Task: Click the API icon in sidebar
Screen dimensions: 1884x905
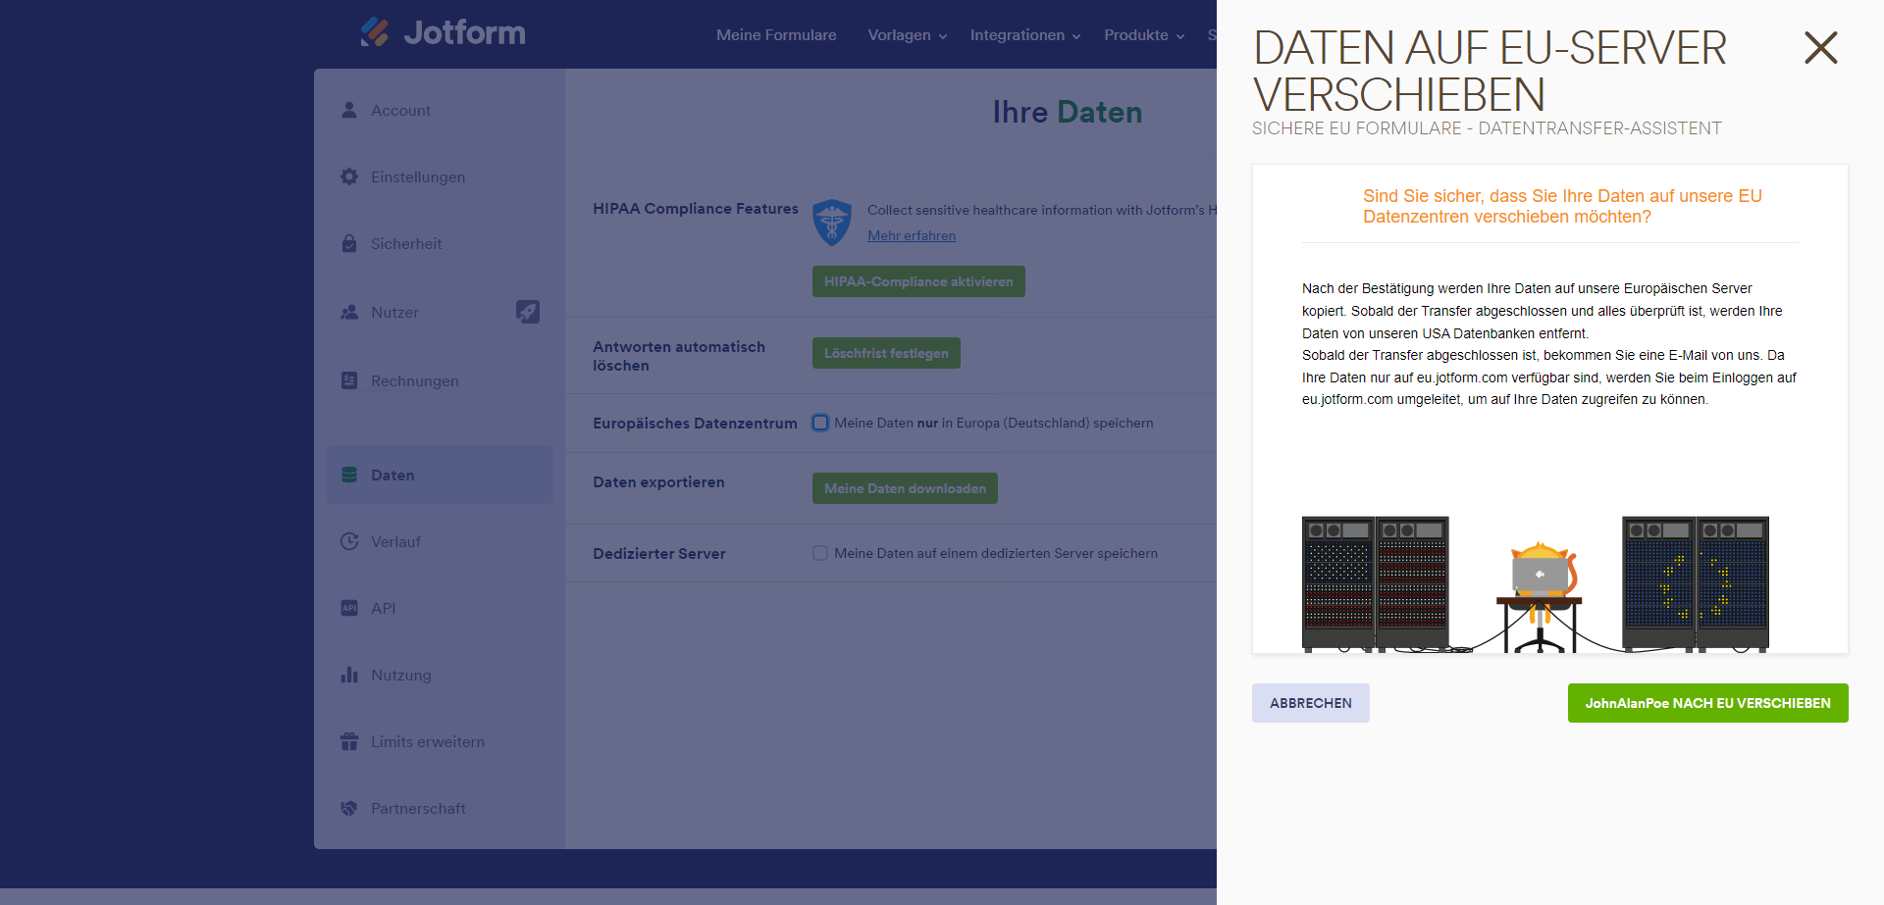Action: tap(349, 608)
